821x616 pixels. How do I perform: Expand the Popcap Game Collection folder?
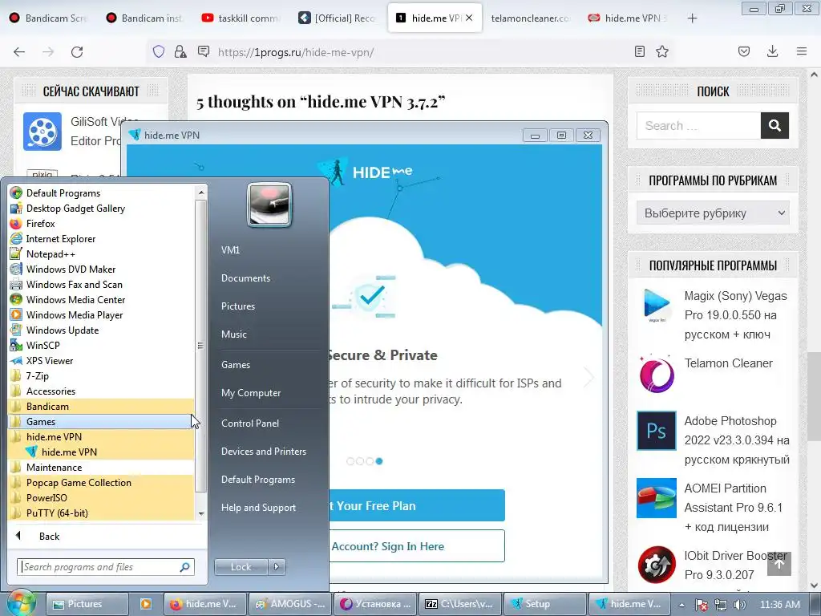point(102,482)
